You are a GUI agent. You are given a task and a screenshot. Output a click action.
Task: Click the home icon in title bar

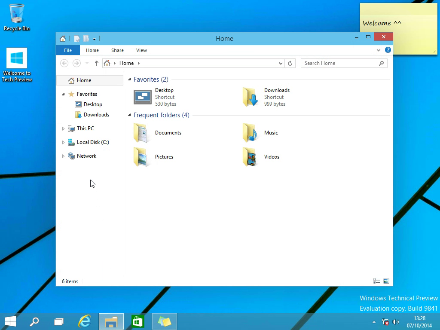tap(63, 38)
